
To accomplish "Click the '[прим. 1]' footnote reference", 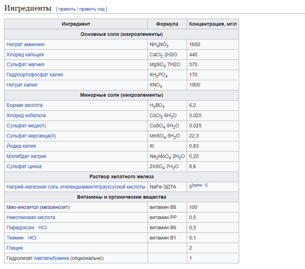I will click(x=200, y=185).
